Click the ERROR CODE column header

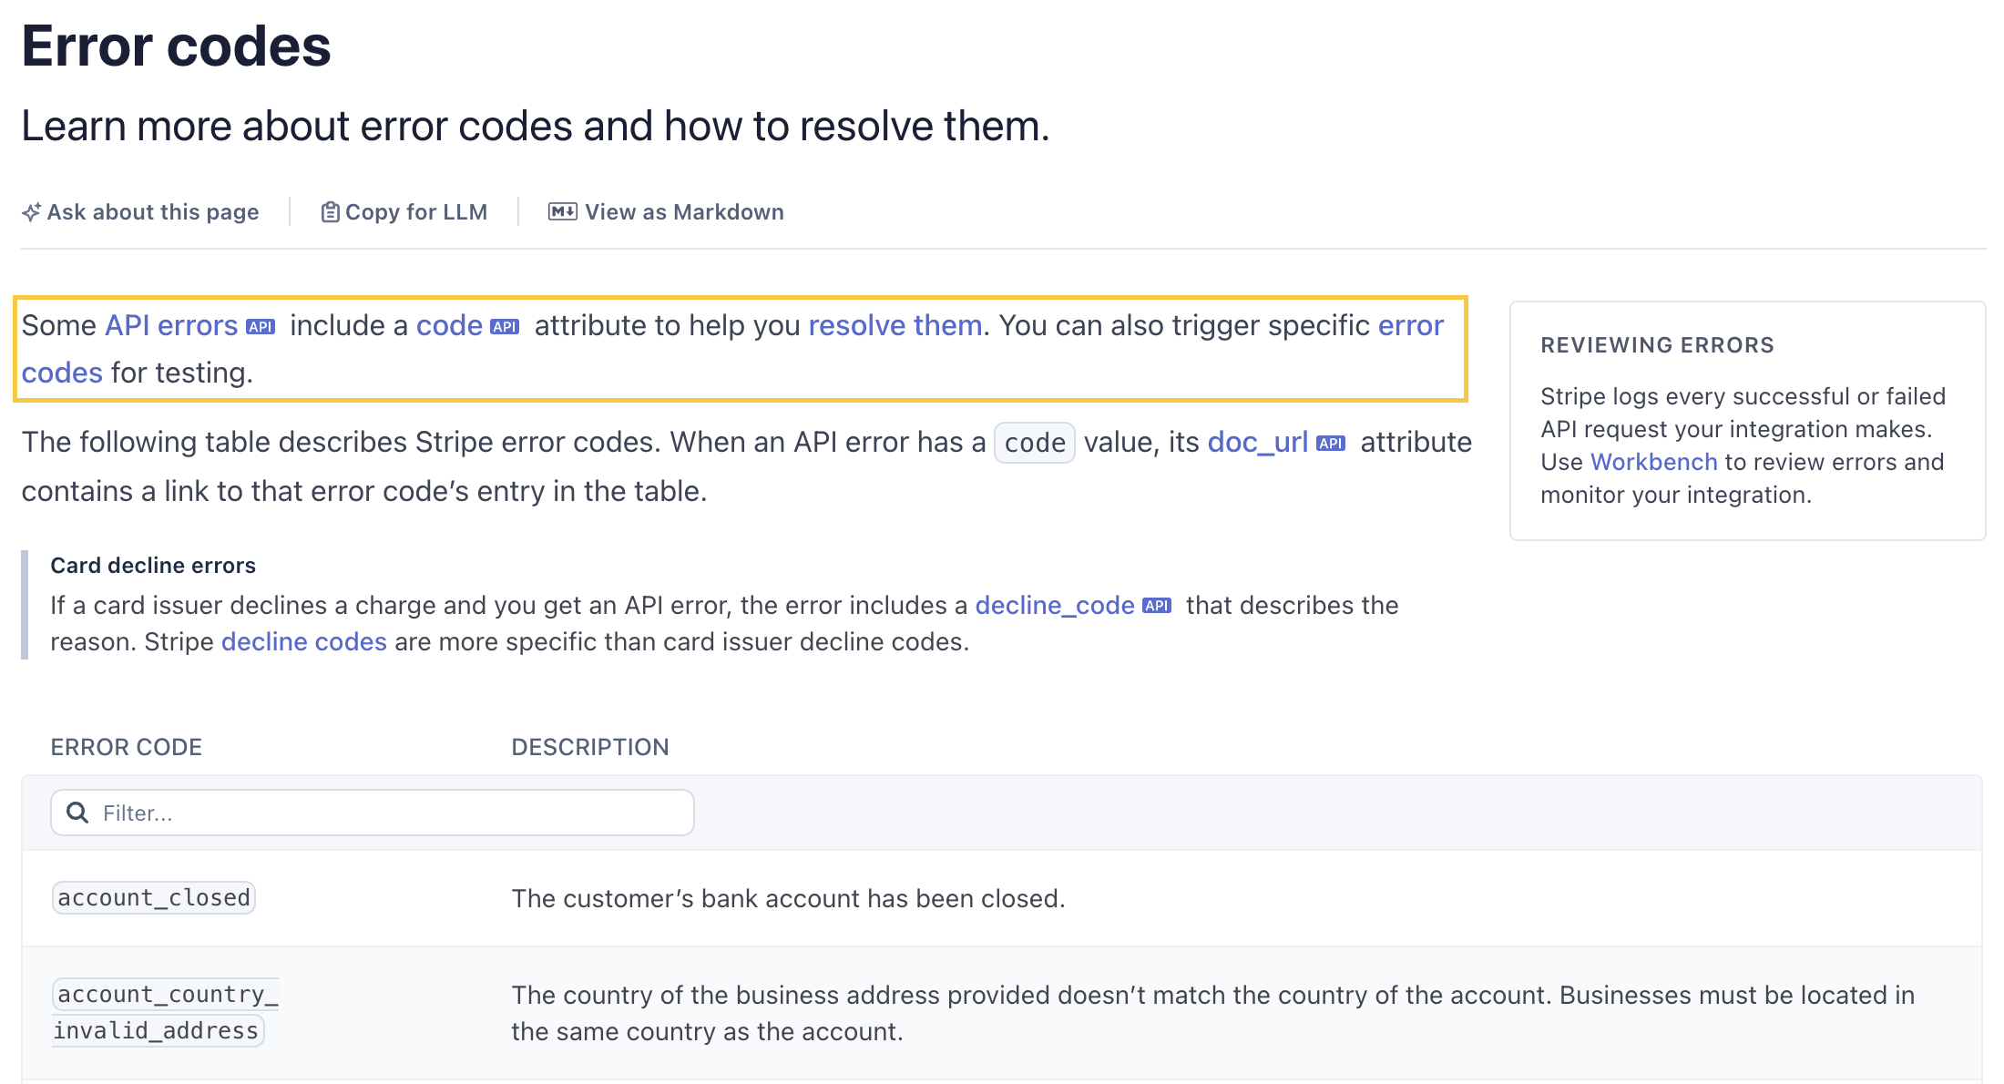(x=127, y=746)
